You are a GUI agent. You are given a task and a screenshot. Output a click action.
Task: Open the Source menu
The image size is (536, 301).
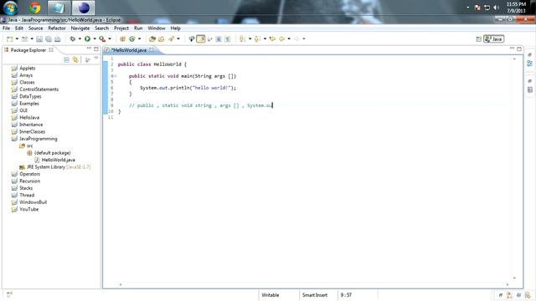35,28
